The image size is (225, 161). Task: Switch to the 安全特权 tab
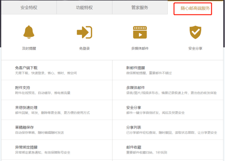29,8
